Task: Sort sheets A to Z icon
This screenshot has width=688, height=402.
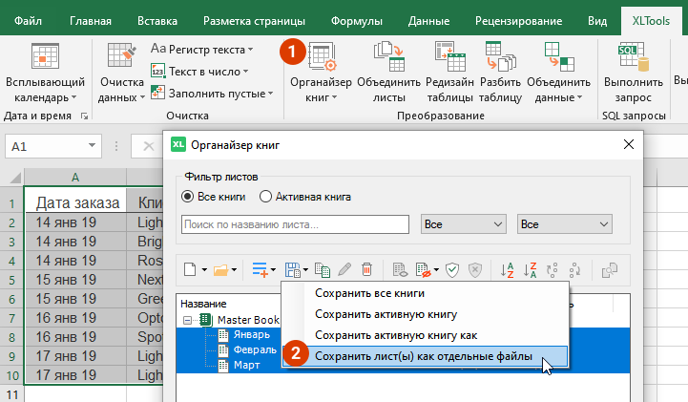Action: pos(508,271)
